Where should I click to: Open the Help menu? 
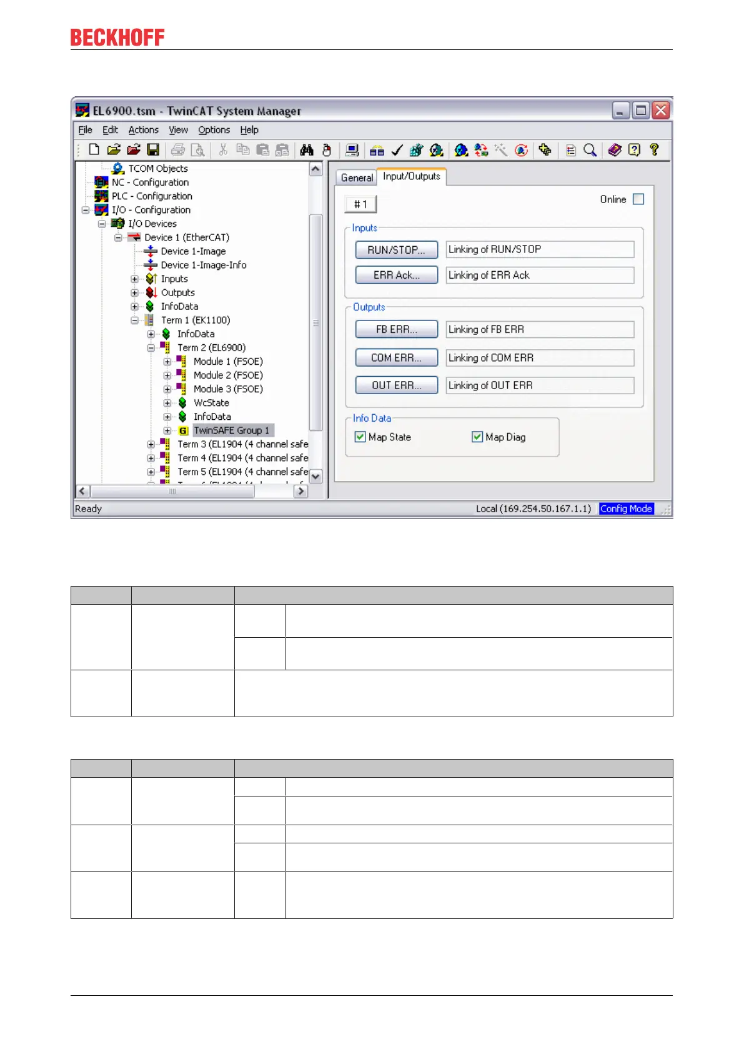(249, 130)
